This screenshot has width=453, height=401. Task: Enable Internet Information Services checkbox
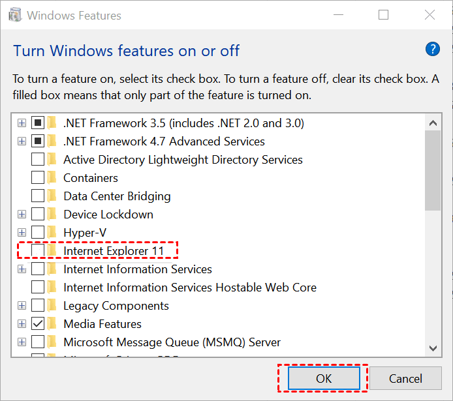click(38, 269)
